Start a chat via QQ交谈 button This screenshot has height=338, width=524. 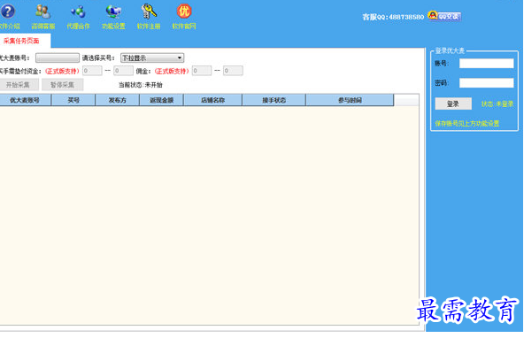point(445,16)
